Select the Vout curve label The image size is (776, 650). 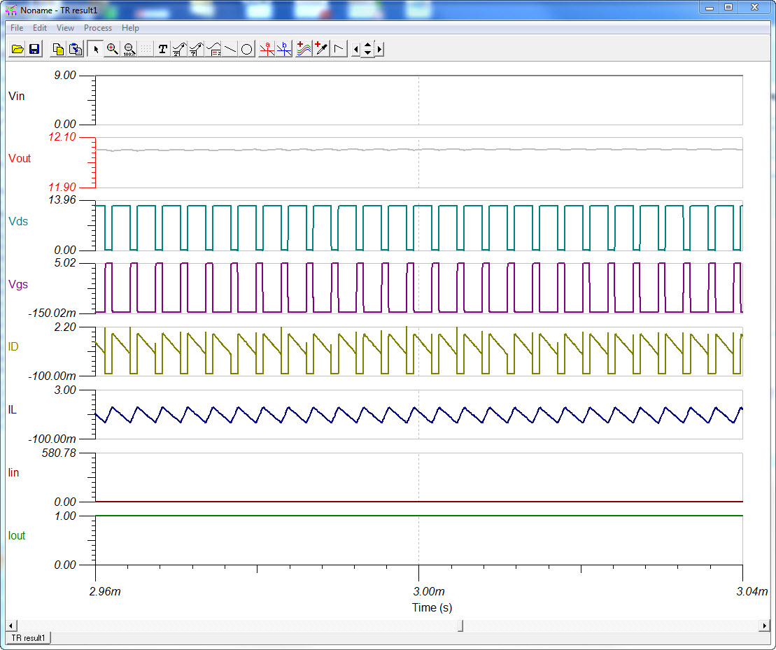coord(19,159)
